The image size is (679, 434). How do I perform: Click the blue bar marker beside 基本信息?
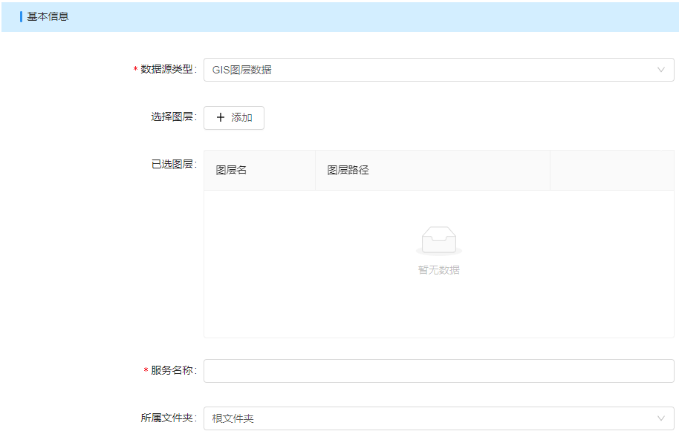click(x=21, y=16)
